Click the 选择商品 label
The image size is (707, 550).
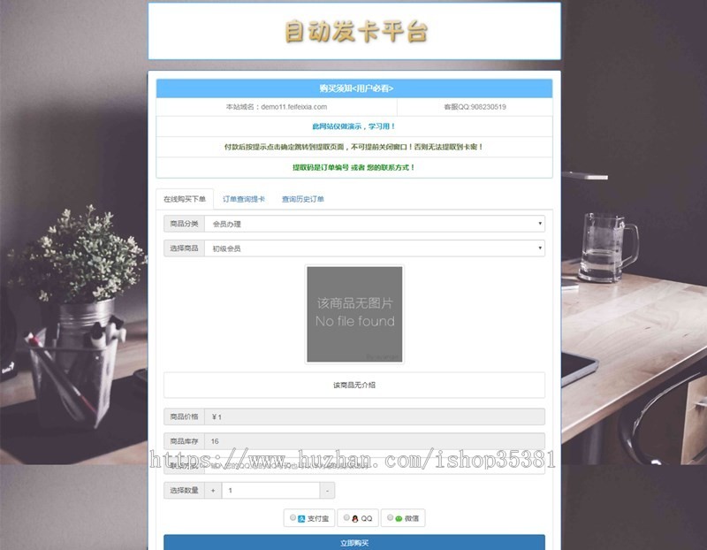coord(184,248)
